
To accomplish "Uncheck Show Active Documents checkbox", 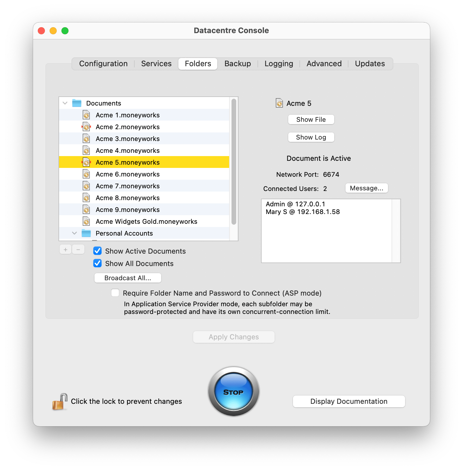I will pyautogui.click(x=97, y=251).
